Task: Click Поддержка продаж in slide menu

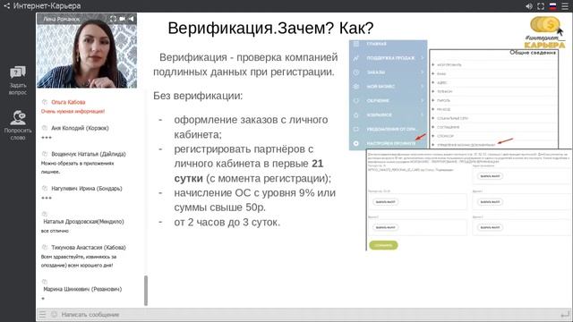Action: point(390,58)
